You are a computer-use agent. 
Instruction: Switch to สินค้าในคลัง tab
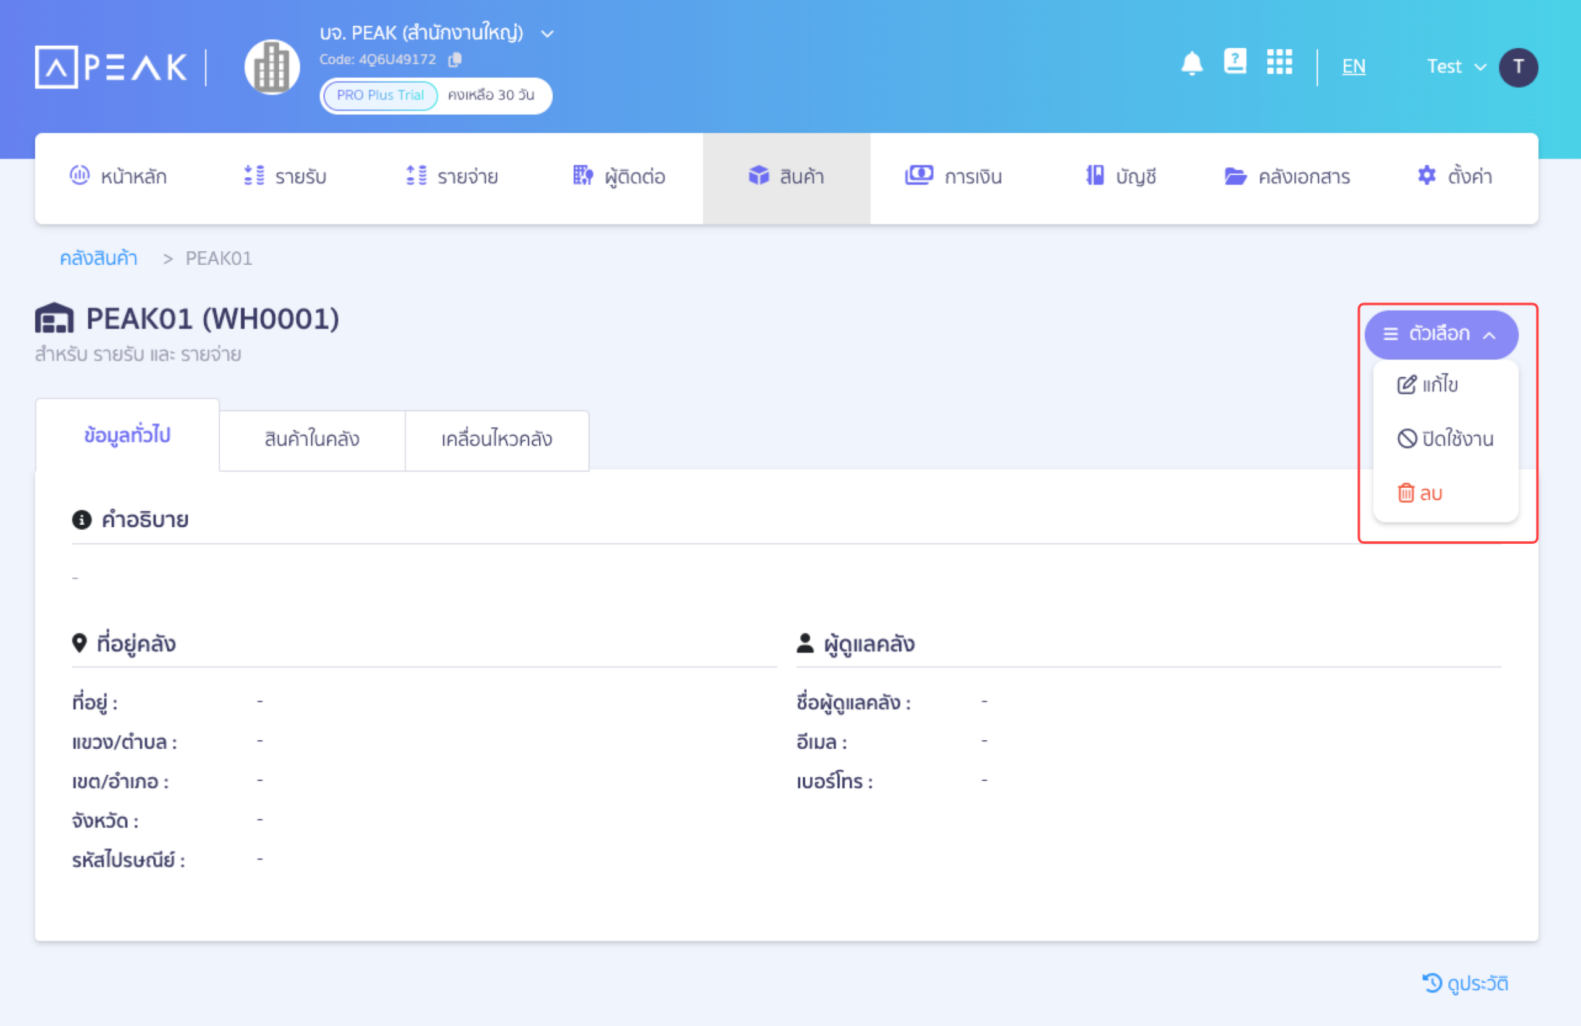pos(311,440)
